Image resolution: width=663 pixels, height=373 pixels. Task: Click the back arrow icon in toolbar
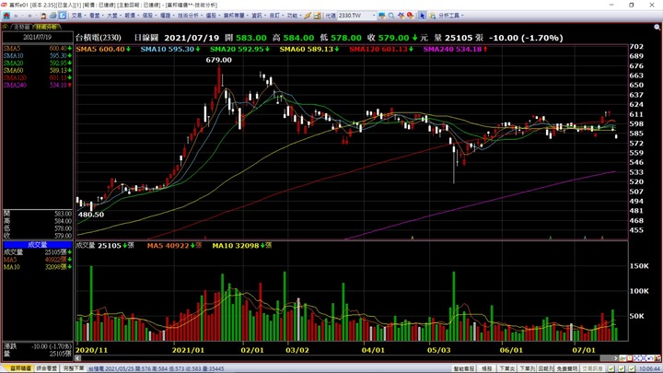click(x=17, y=16)
